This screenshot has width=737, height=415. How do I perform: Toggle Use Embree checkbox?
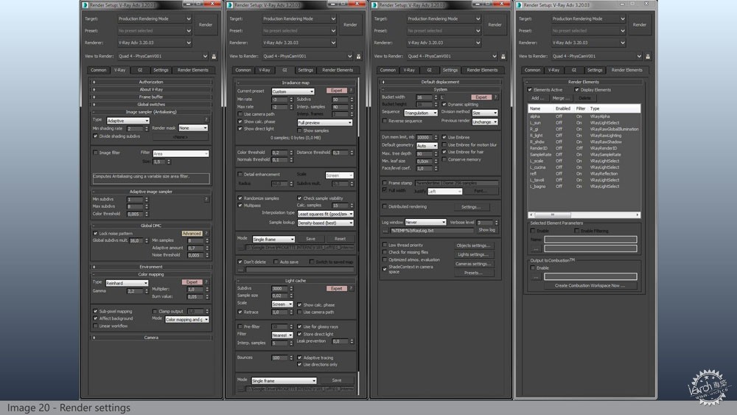pos(444,137)
